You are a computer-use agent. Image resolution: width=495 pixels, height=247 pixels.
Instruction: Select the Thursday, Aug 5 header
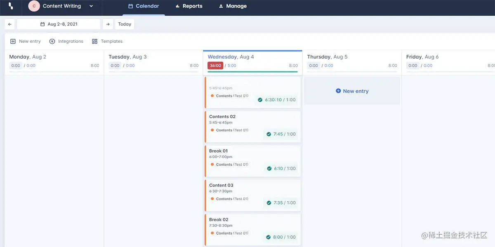[x=327, y=57]
